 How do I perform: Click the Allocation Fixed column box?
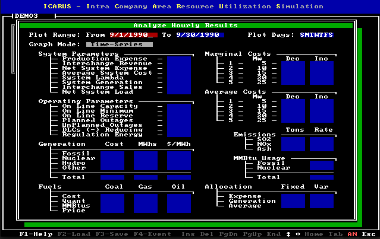(293, 201)
